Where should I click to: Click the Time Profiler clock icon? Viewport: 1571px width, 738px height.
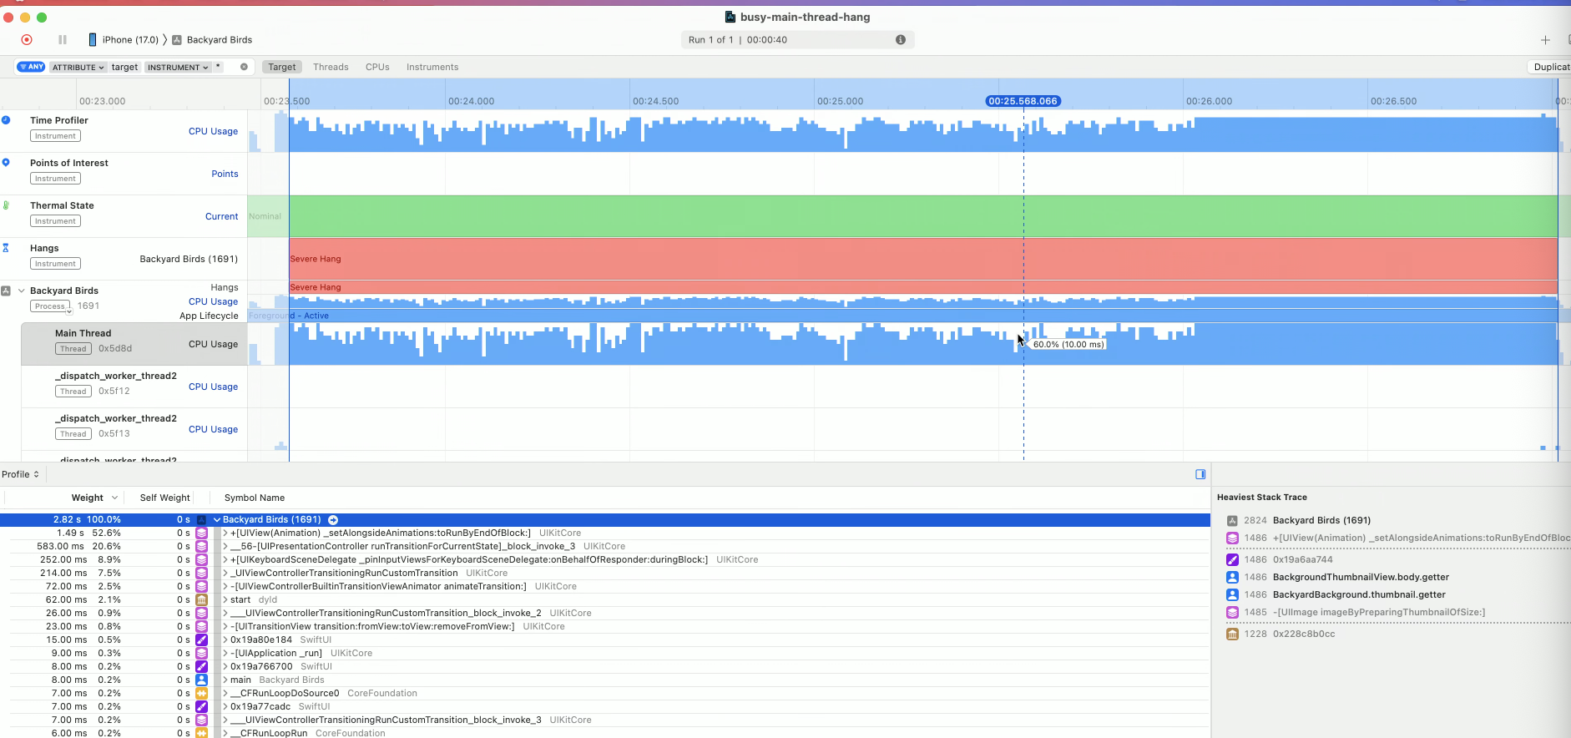click(6, 119)
